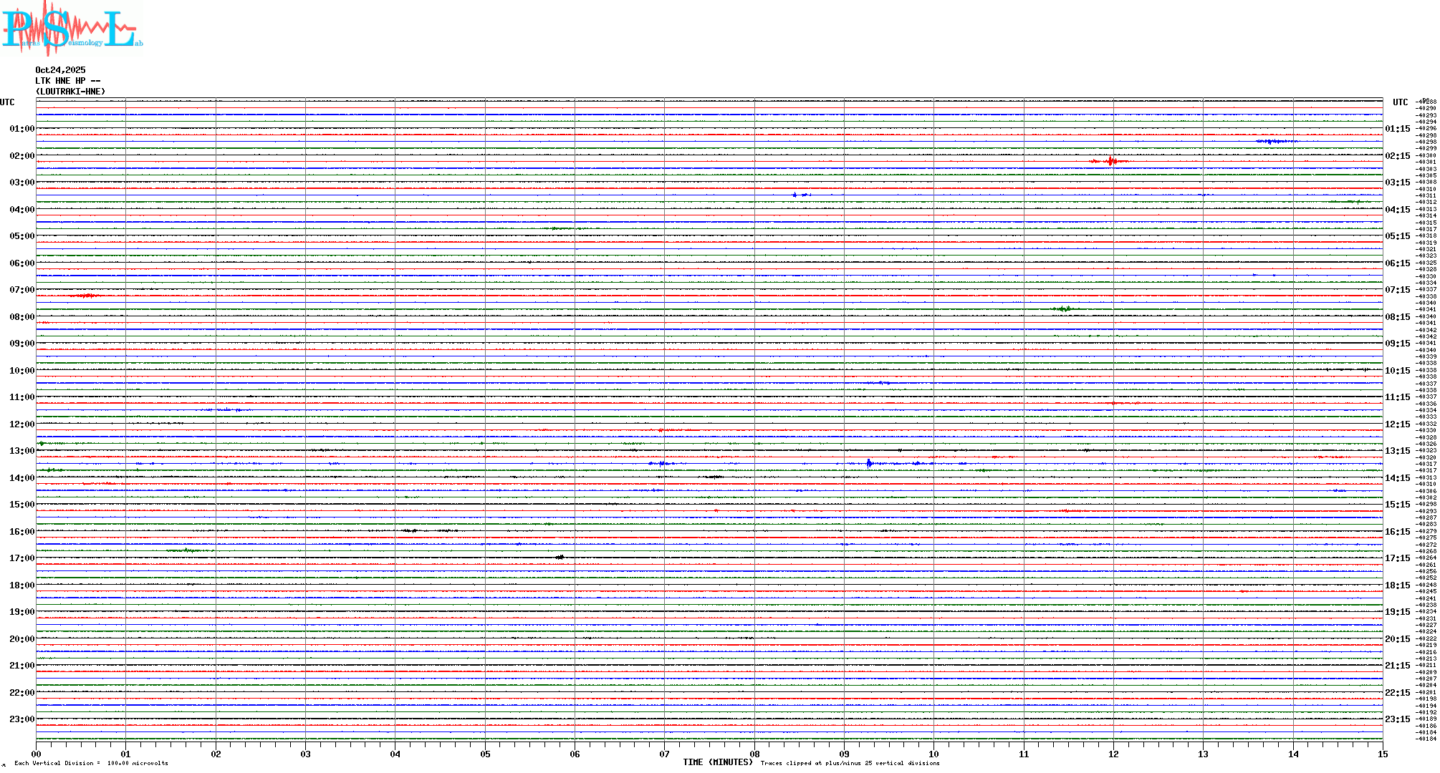Click the traces clipped footnote text
Screen dimensions: 1440x773
tap(850, 763)
